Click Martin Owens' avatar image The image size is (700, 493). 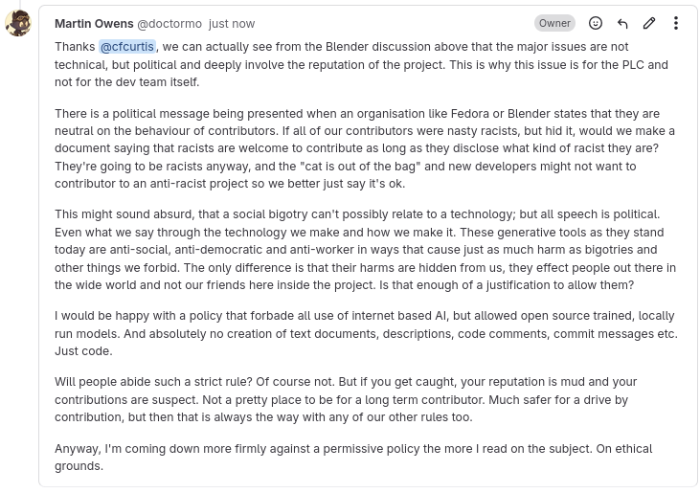(18, 23)
